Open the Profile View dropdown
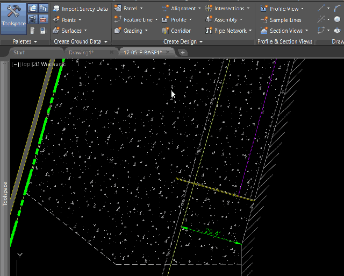344x276 pixels. [x=286, y=9]
